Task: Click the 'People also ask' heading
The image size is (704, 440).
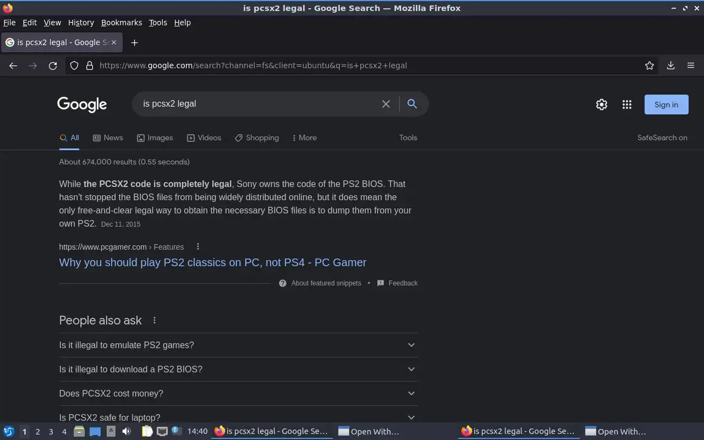Action: pyautogui.click(x=101, y=320)
